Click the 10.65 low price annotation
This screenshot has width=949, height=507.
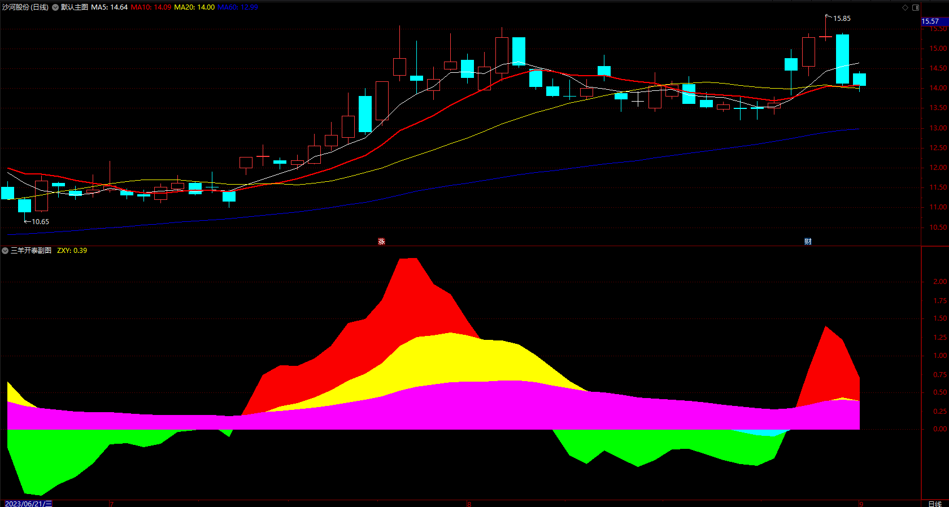point(40,222)
